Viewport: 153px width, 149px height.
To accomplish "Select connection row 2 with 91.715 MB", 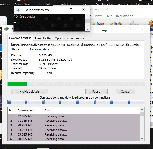I will click(x=74, y=121).
